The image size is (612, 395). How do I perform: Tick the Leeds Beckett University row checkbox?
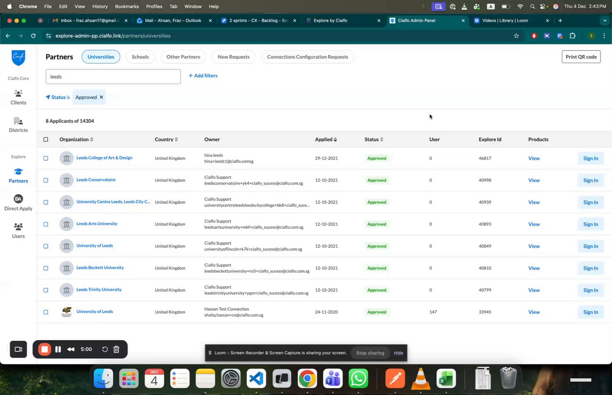tap(46, 268)
